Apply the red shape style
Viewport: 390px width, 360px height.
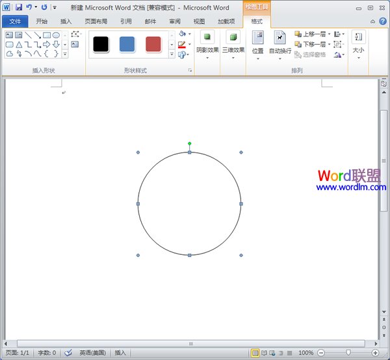[x=153, y=45]
